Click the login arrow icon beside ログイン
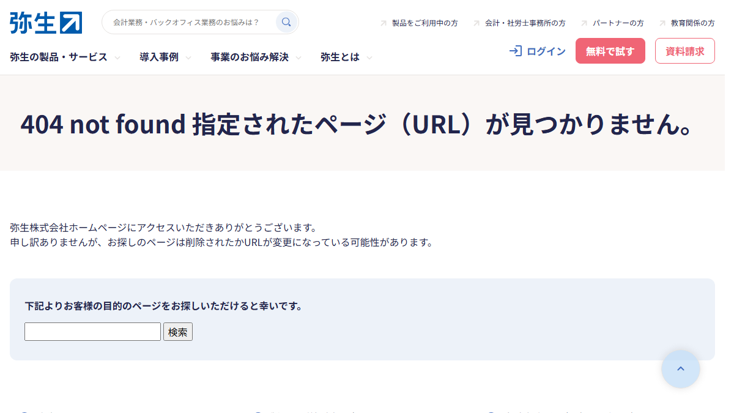 click(x=516, y=51)
